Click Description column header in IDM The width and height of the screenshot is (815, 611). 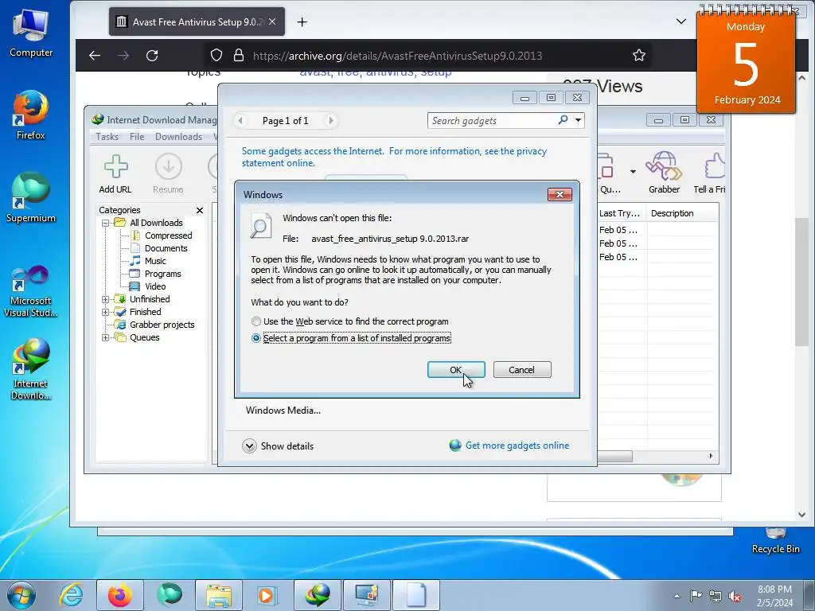(x=682, y=213)
